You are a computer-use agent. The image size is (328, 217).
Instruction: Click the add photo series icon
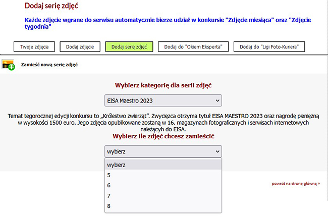point(8,65)
